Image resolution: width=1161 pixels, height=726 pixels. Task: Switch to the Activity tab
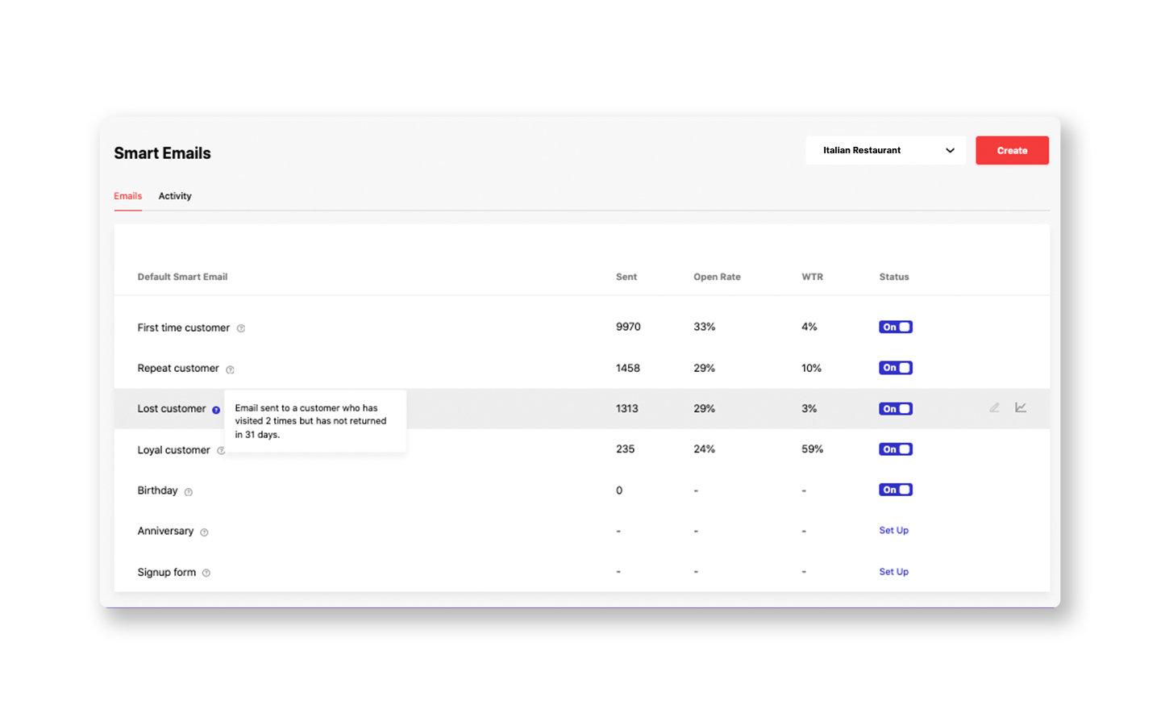click(x=175, y=196)
